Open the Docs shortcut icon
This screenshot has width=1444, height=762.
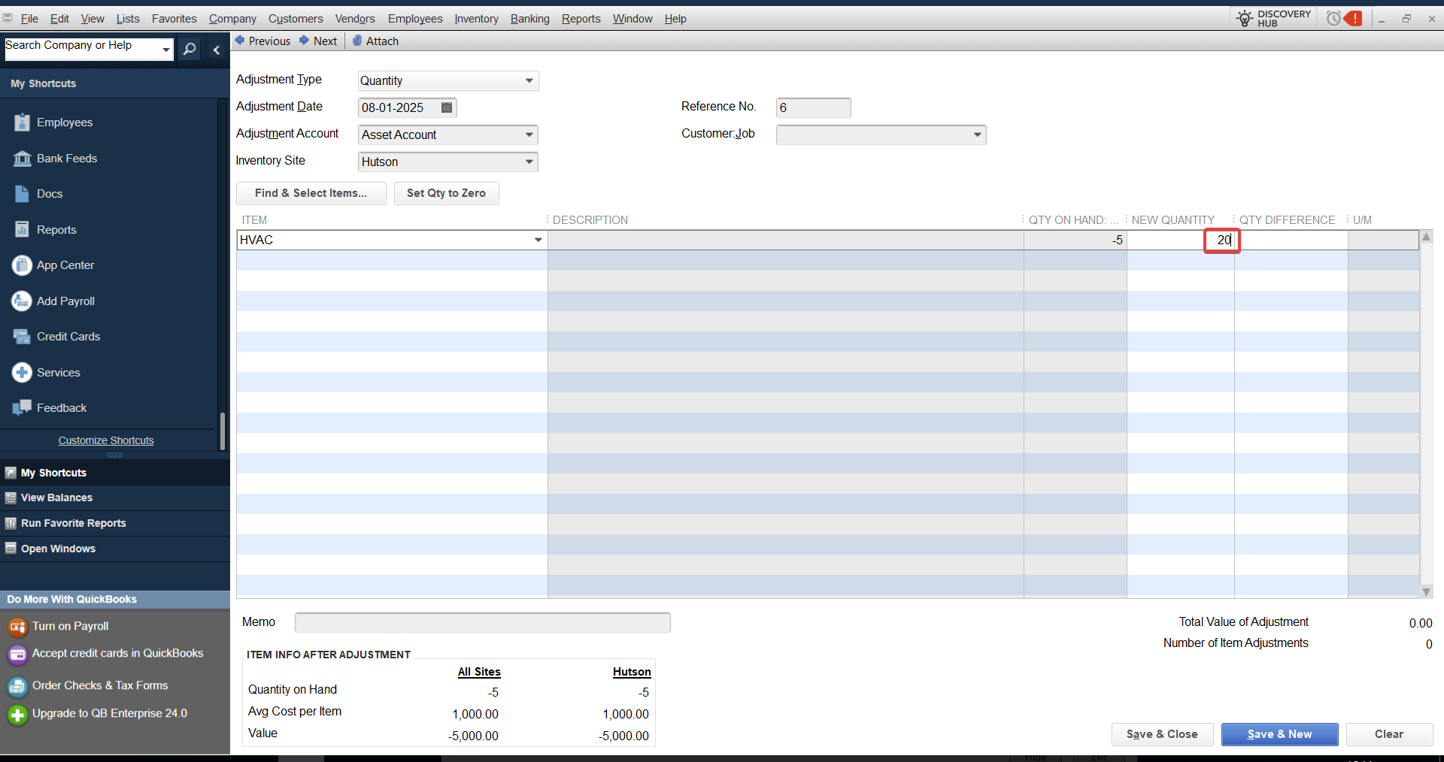point(22,194)
